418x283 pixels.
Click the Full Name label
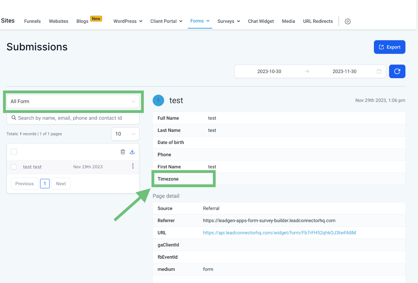point(168,118)
